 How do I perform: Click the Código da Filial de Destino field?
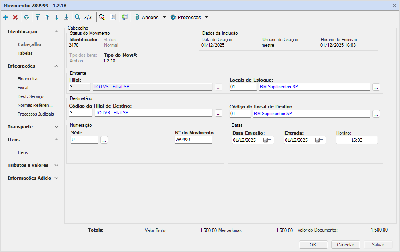click(81, 113)
